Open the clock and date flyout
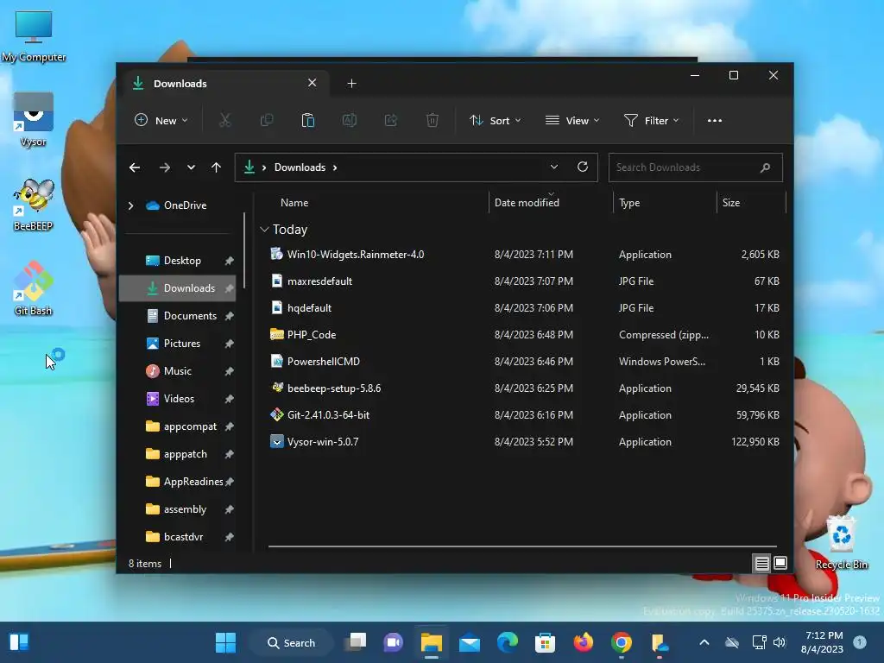Viewport: 884px width, 663px height. [x=823, y=642]
